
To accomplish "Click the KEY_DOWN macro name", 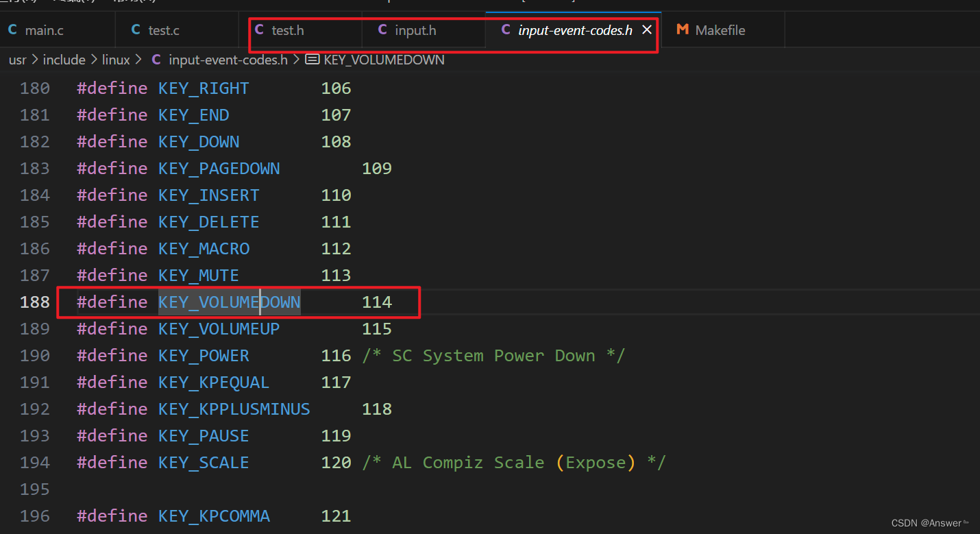I will pyautogui.click(x=199, y=142).
